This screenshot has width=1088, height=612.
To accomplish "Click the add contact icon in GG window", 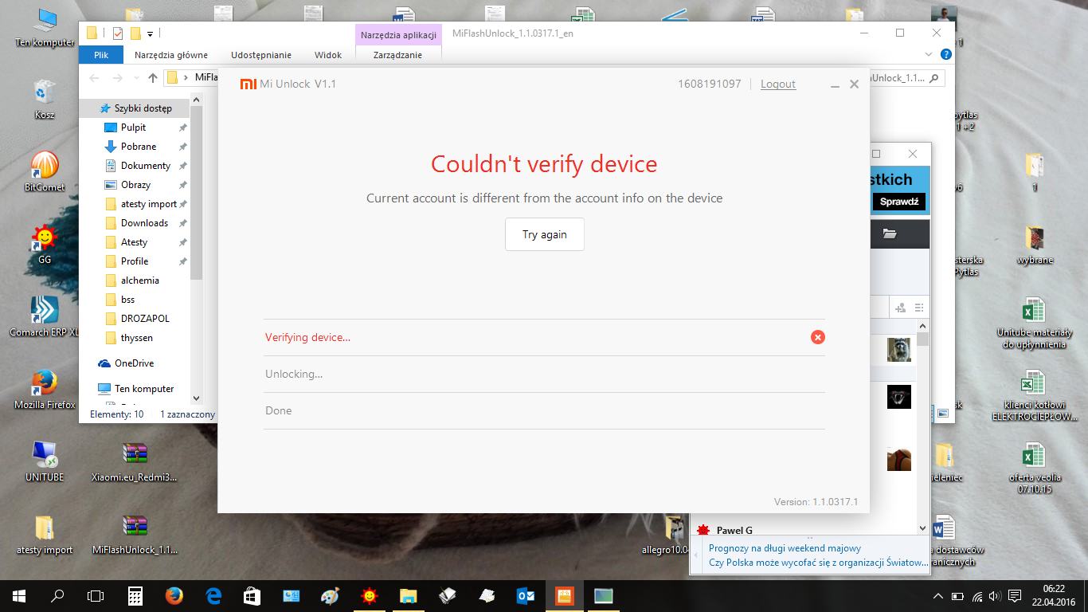I will [x=901, y=308].
